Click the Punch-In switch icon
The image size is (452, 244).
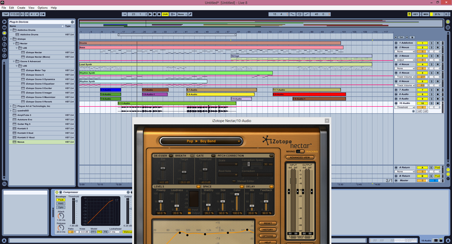point(292,14)
